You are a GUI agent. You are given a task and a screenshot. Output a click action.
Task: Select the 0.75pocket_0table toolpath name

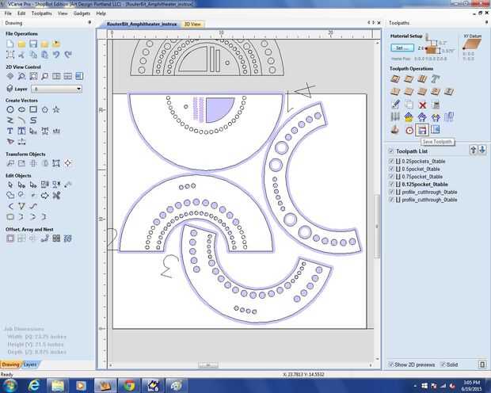(x=422, y=177)
